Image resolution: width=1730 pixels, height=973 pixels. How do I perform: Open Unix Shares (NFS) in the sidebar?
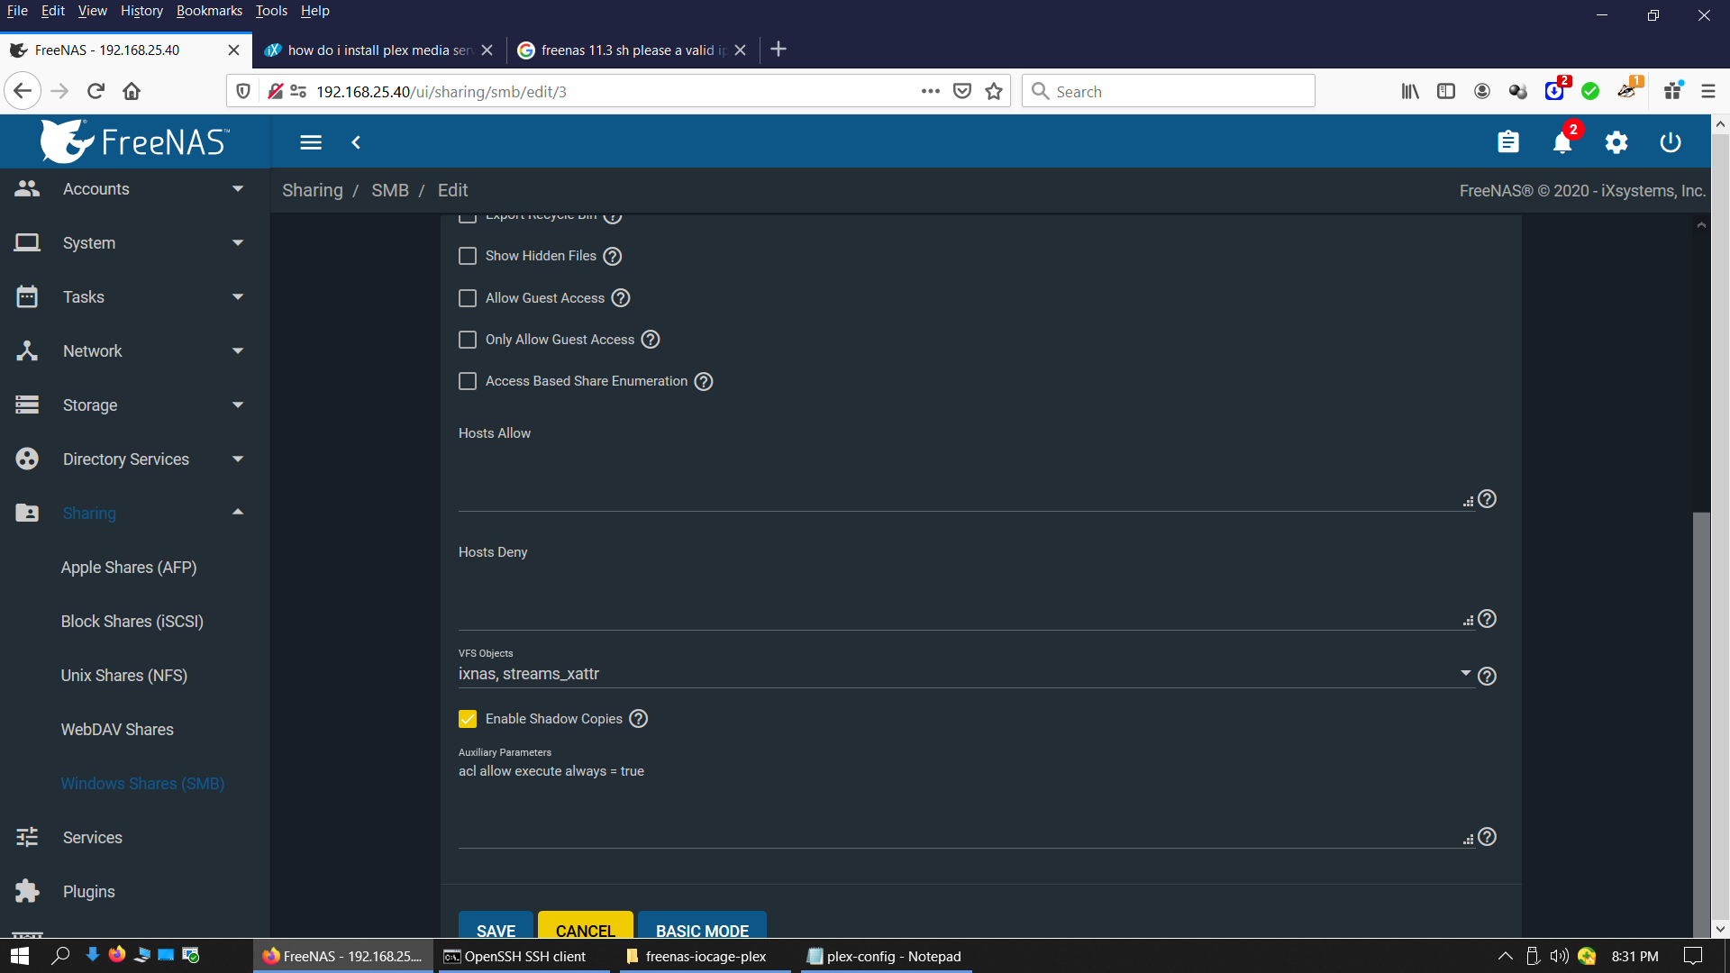click(124, 676)
